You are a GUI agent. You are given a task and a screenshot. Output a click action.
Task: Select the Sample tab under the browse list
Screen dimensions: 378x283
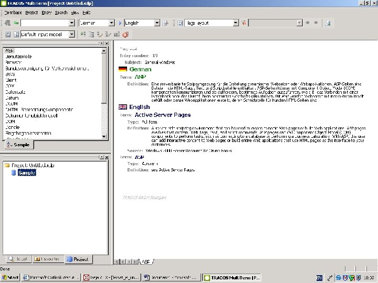19,145
